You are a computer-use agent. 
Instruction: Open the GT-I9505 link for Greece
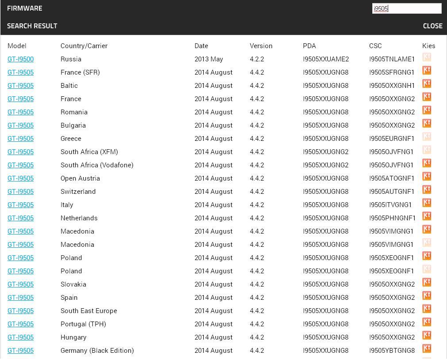click(x=20, y=139)
